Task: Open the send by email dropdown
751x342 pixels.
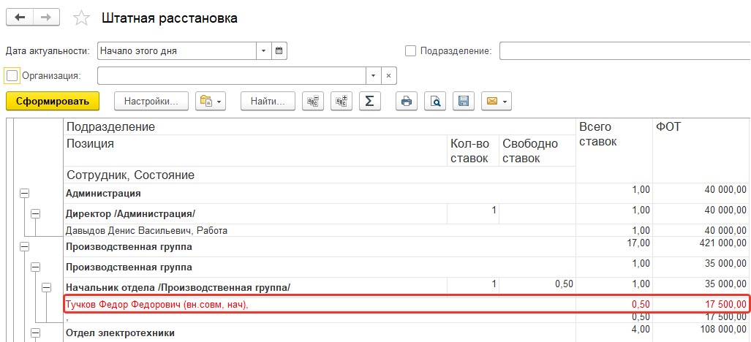Action: click(497, 102)
